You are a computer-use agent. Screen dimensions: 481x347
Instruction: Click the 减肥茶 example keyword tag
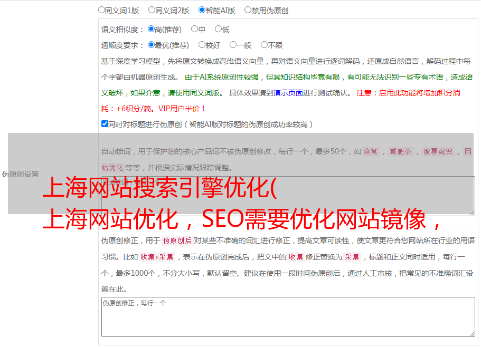tap(400, 151)
